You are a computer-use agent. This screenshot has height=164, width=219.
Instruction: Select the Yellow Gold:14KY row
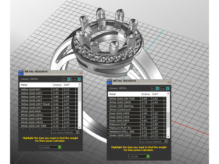coord(49,97)
